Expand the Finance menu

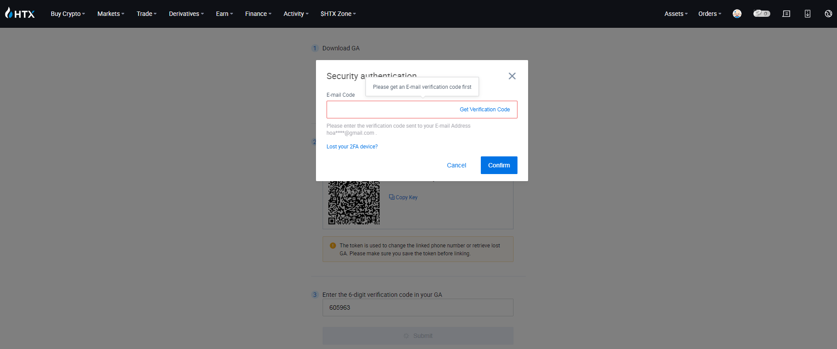point(259,14)
